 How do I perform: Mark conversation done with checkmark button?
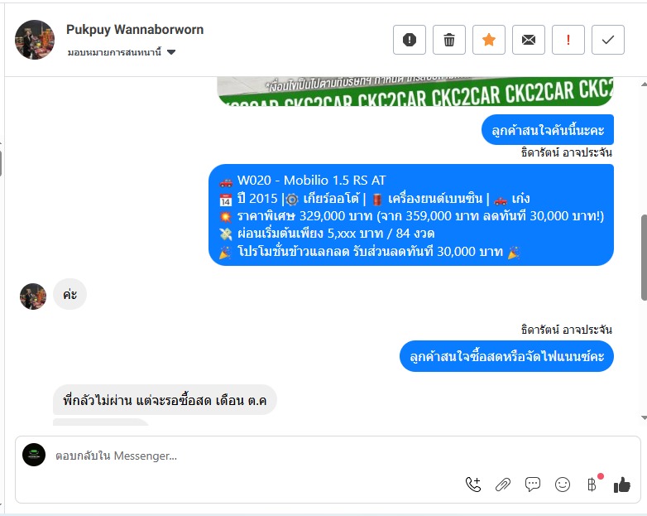(608, 40)
